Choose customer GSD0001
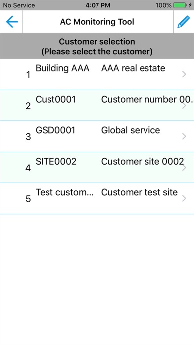Viewport: 194px width, 345px height. 55,130
